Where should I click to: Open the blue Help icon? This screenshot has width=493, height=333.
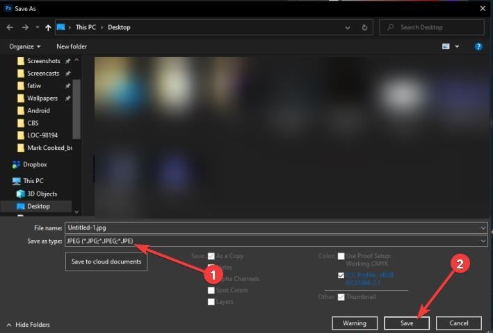[478, 46]
